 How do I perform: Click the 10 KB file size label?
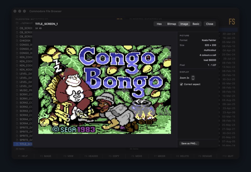click(38, 28)
